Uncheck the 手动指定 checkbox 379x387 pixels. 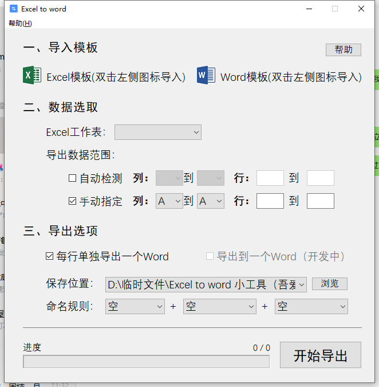(72, 201)
